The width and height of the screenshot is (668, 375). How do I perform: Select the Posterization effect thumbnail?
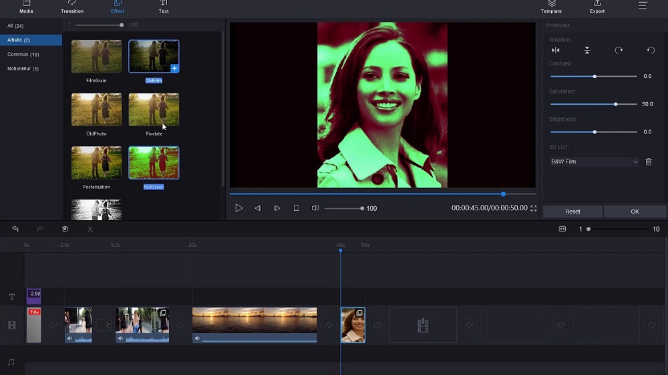click(97, 163)
